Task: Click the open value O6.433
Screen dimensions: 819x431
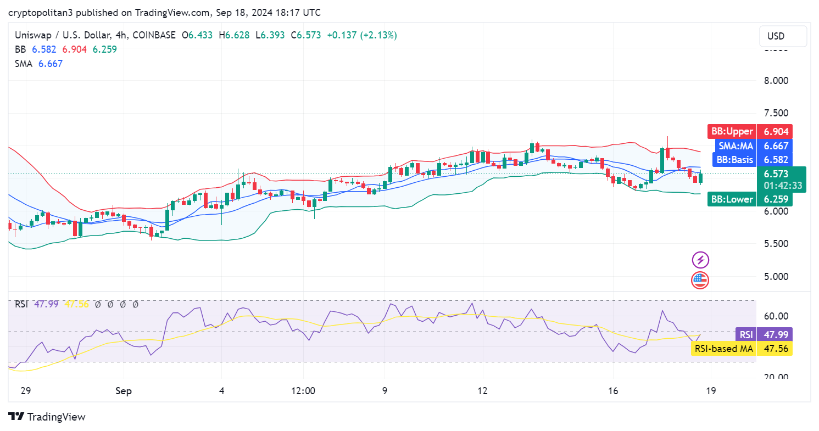Action: [198, 35]
